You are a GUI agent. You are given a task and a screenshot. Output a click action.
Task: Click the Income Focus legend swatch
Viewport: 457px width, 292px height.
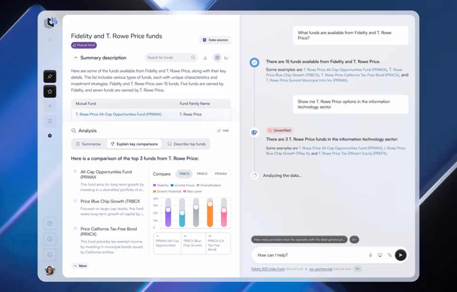point(172,185)
